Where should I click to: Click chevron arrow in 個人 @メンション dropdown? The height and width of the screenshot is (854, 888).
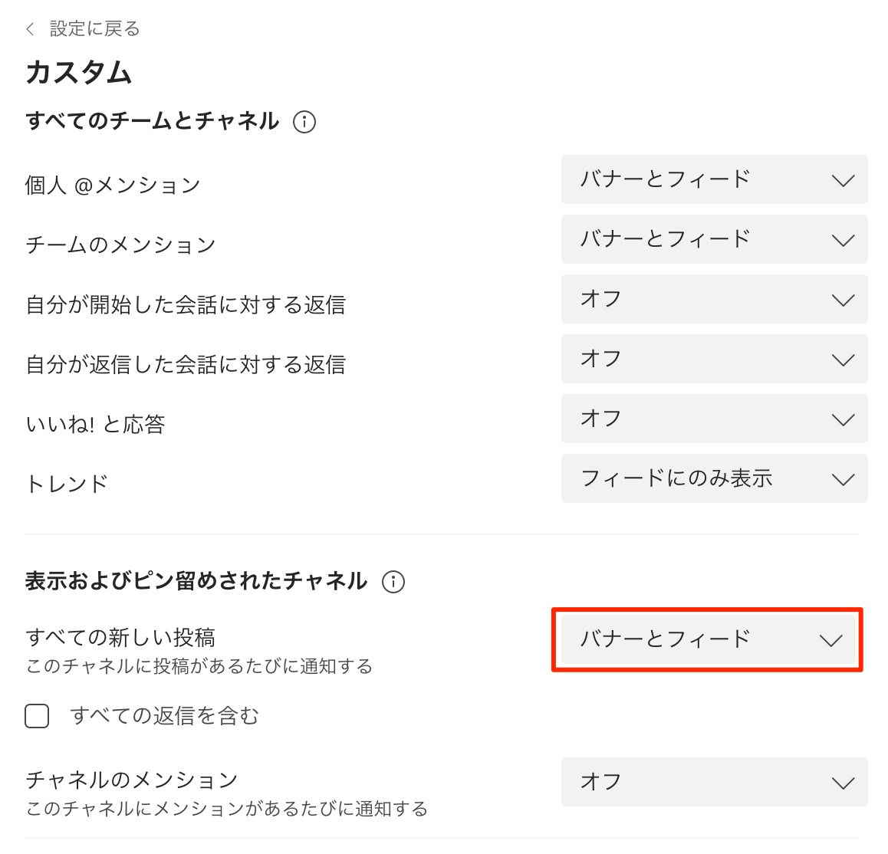coord(843,181)
